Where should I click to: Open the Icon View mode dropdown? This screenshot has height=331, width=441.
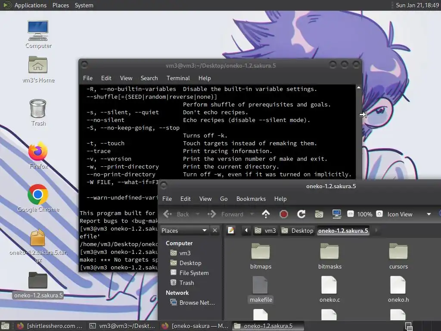(x=409, y=214)
